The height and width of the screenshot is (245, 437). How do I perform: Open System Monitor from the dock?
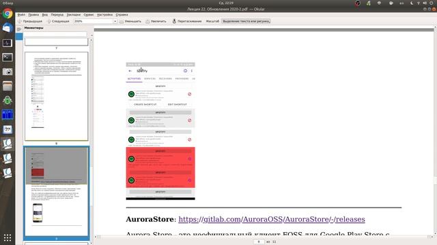[x=8, y=43]
